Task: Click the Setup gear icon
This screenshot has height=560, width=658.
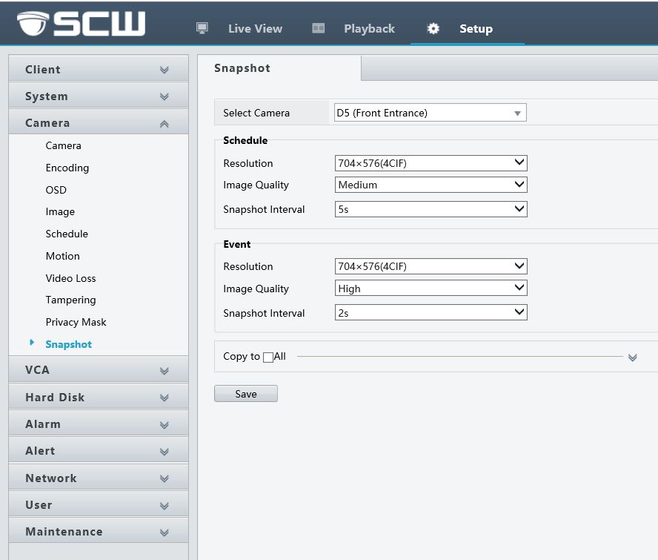Action: pos(433,28)
